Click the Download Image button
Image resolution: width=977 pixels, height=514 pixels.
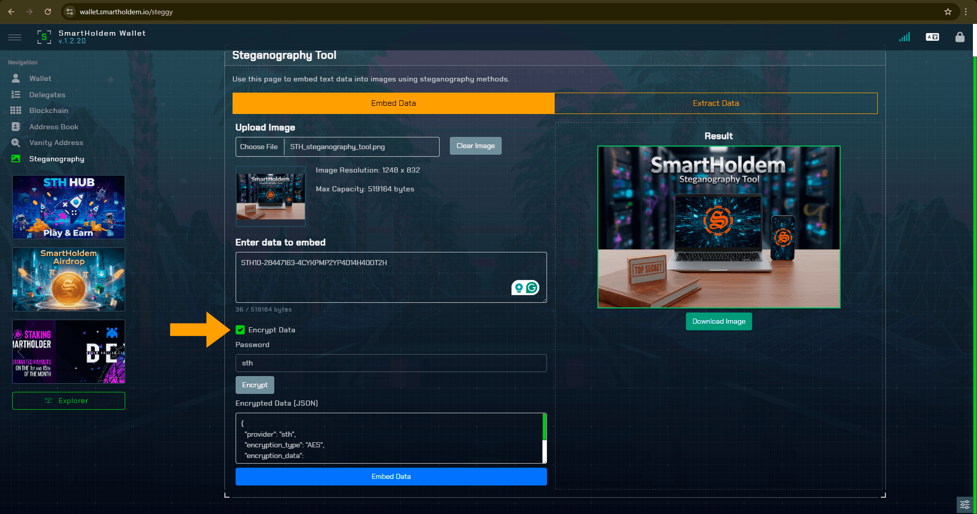tap(719, 322)
